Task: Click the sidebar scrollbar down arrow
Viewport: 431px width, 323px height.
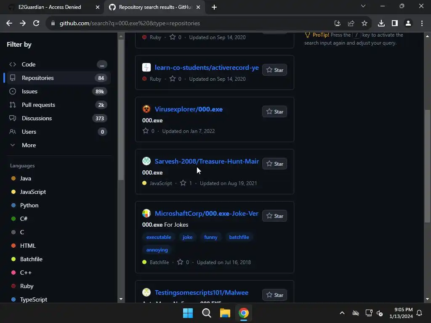Action: [x=121, y=299]
